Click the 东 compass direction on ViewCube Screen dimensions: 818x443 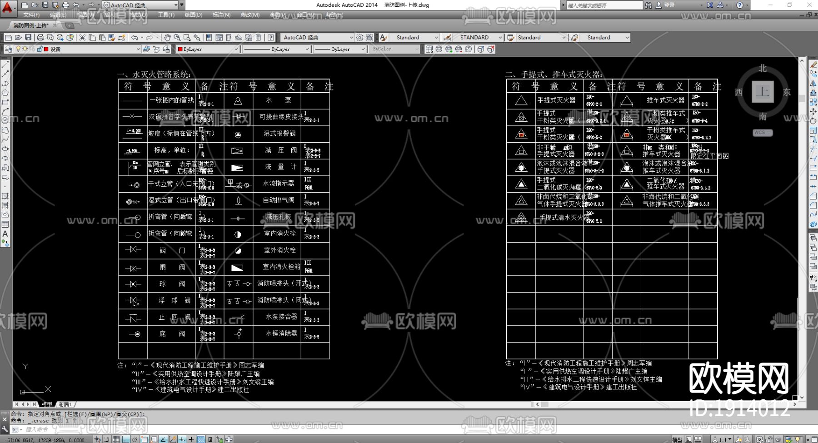(x=787, y=92)
